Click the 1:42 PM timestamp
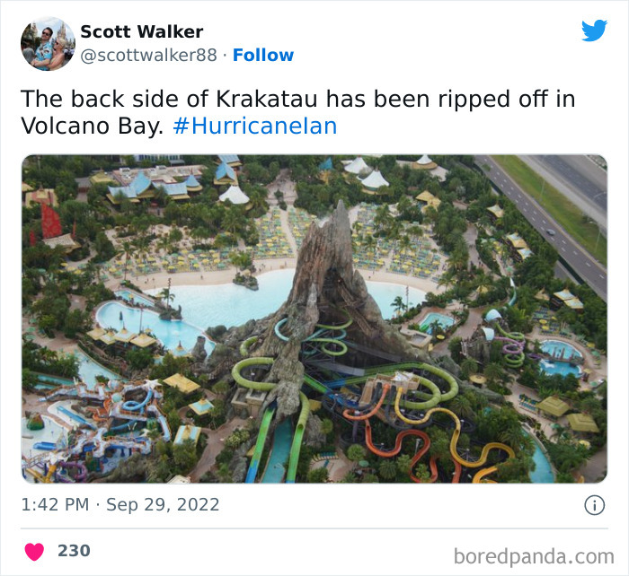 tap(55, 505)
